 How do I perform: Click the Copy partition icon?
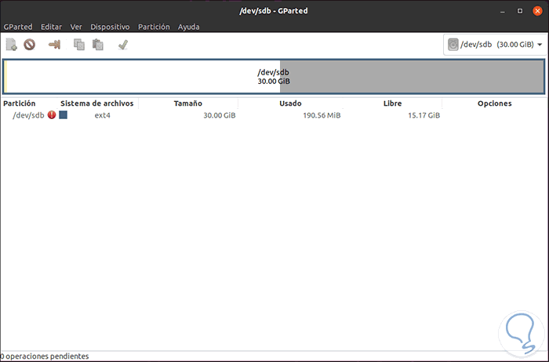coord(78,45)
